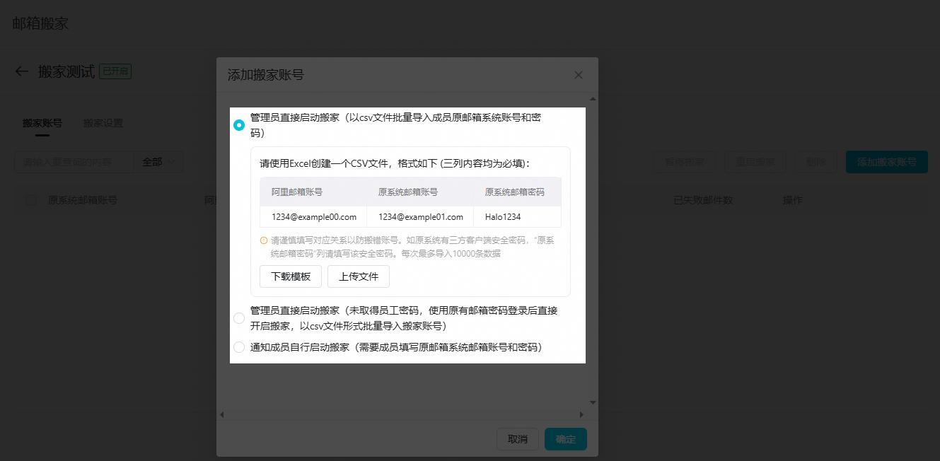Viewport: 940px width, 461px height.
Task: Switch to the 搬家设置 tab
Action: point(103,123)
